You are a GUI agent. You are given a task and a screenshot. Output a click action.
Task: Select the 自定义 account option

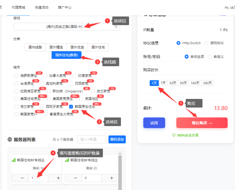[x=210, y=56]
